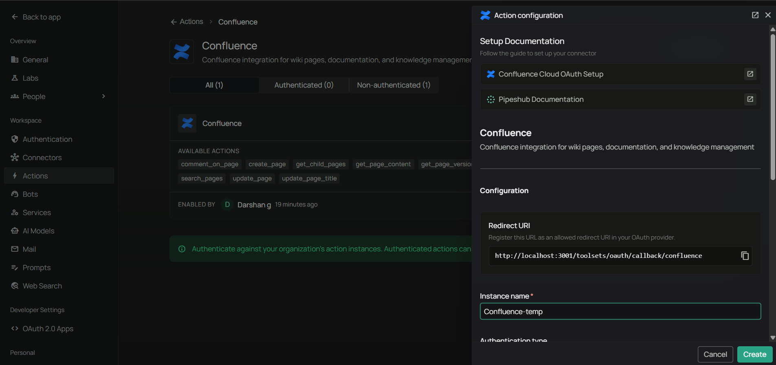The height and width of the screenshot is (365, 776).
Task: Click the panel's vertical scrollbar thumb
Action: click(773, 107)
